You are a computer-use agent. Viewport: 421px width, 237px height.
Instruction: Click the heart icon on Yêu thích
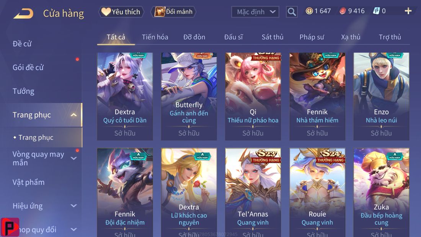(106, 11)
